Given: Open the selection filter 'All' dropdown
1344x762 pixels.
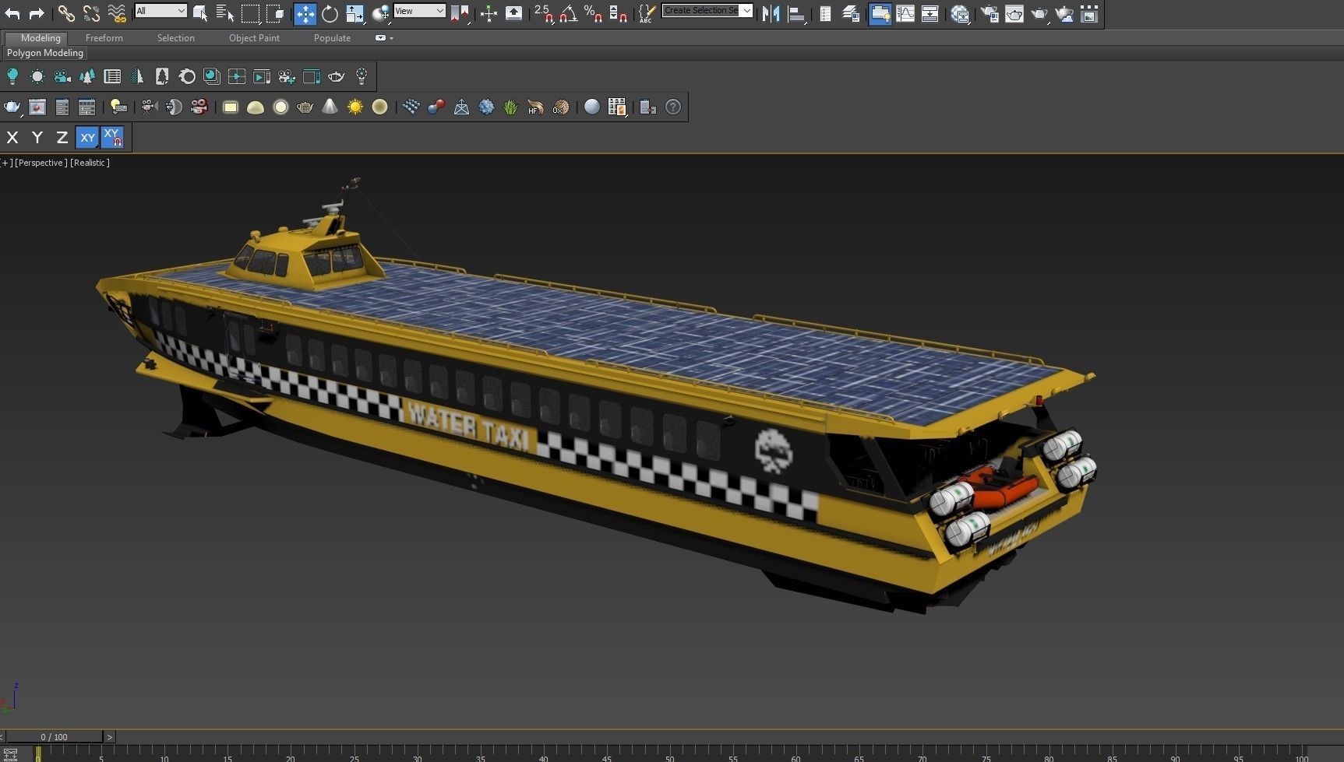Looking at the screenshot, I should pos(161,11).
